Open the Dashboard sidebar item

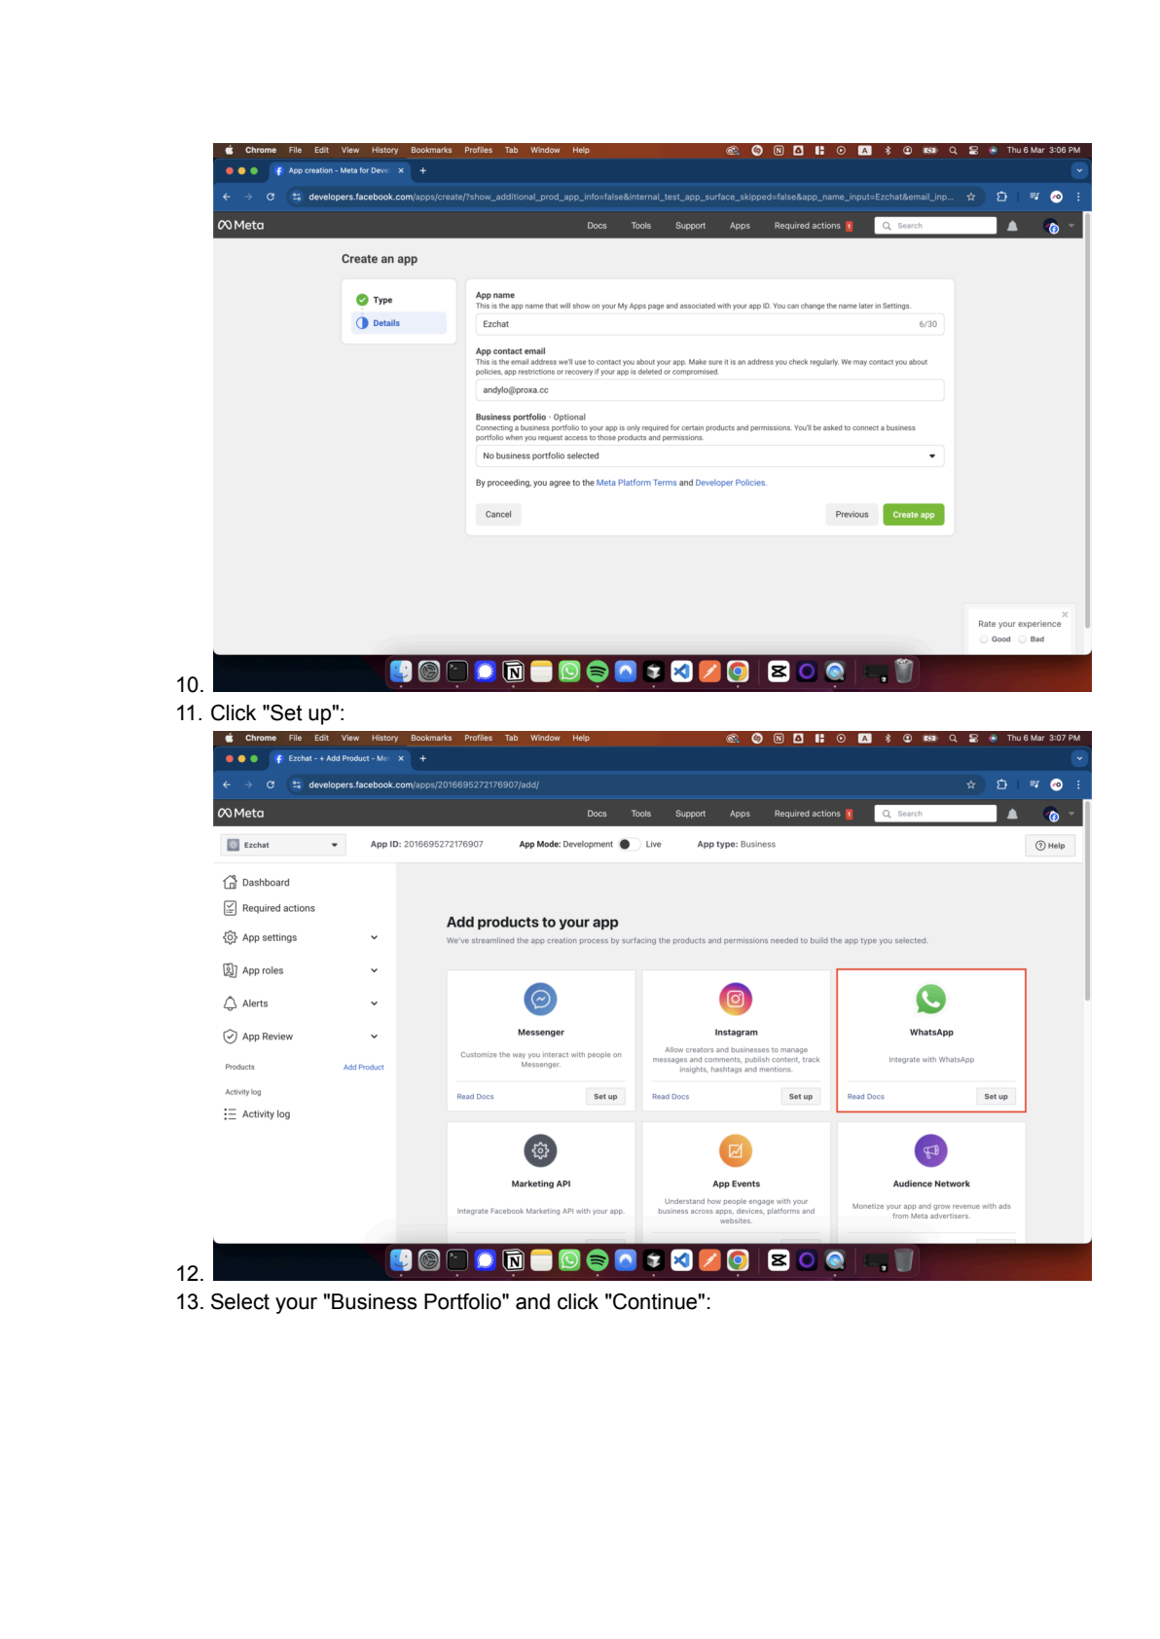(x=265, y=883)
